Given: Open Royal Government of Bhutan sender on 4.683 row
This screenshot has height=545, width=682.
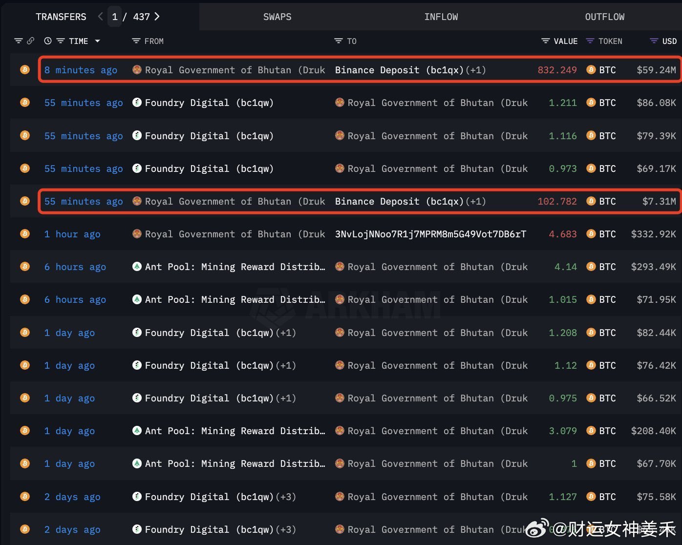Looking at the screenshot, I should (235, 234).
